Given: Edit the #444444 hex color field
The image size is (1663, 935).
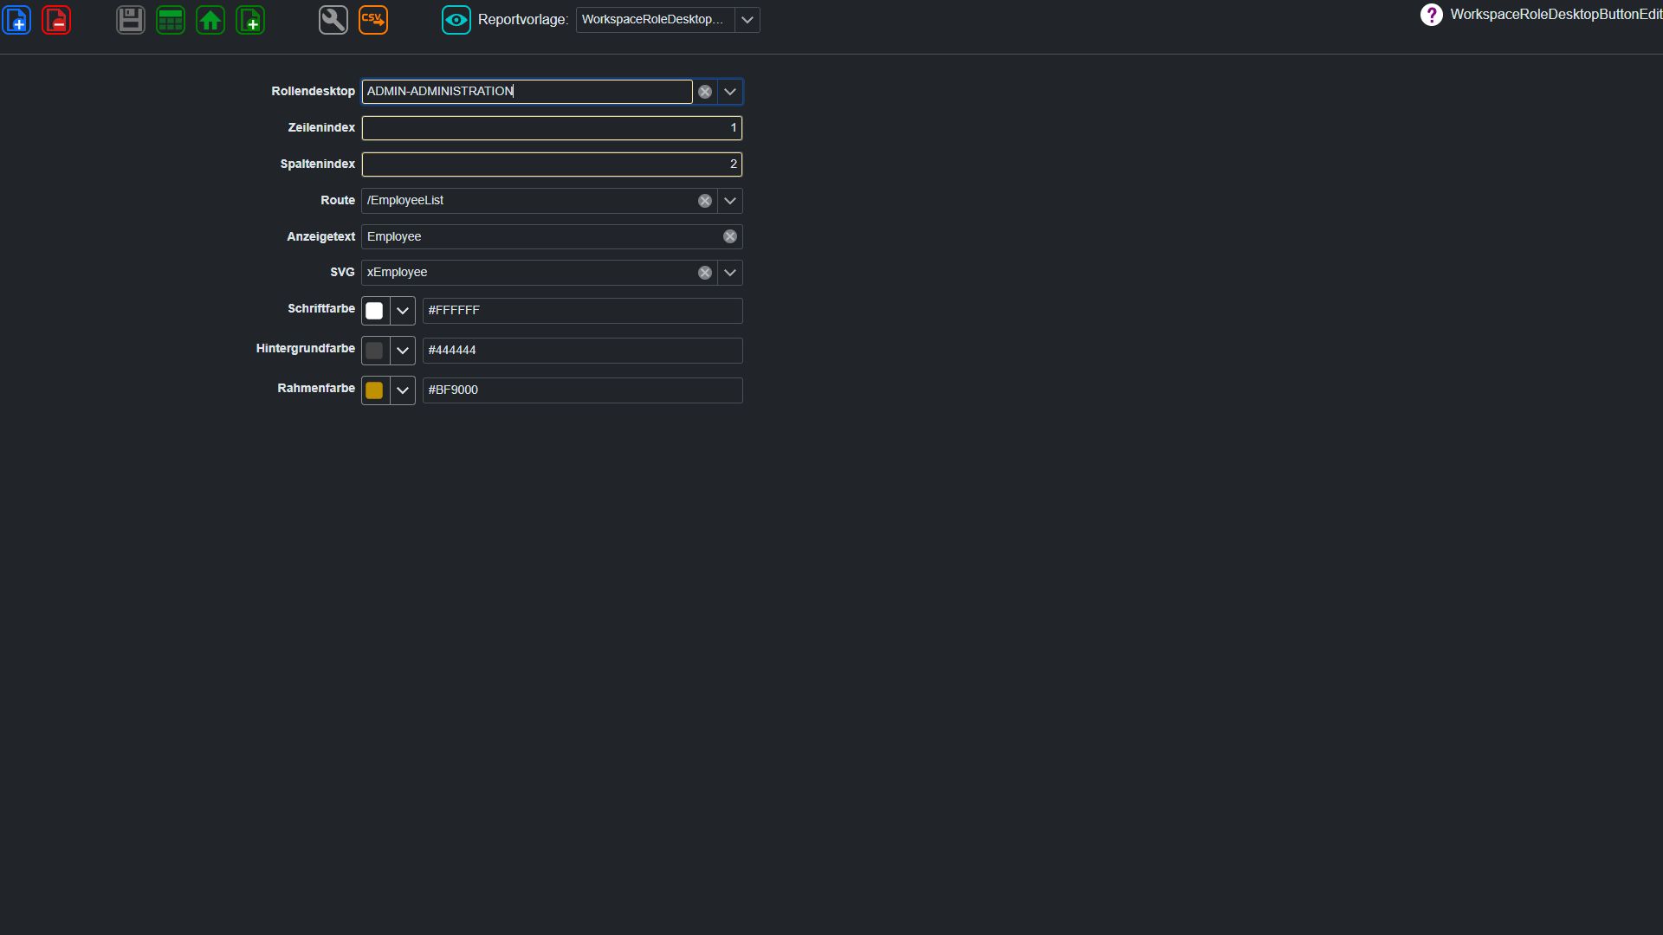Looking at the screenshot, I should click(x=582, y=351).
